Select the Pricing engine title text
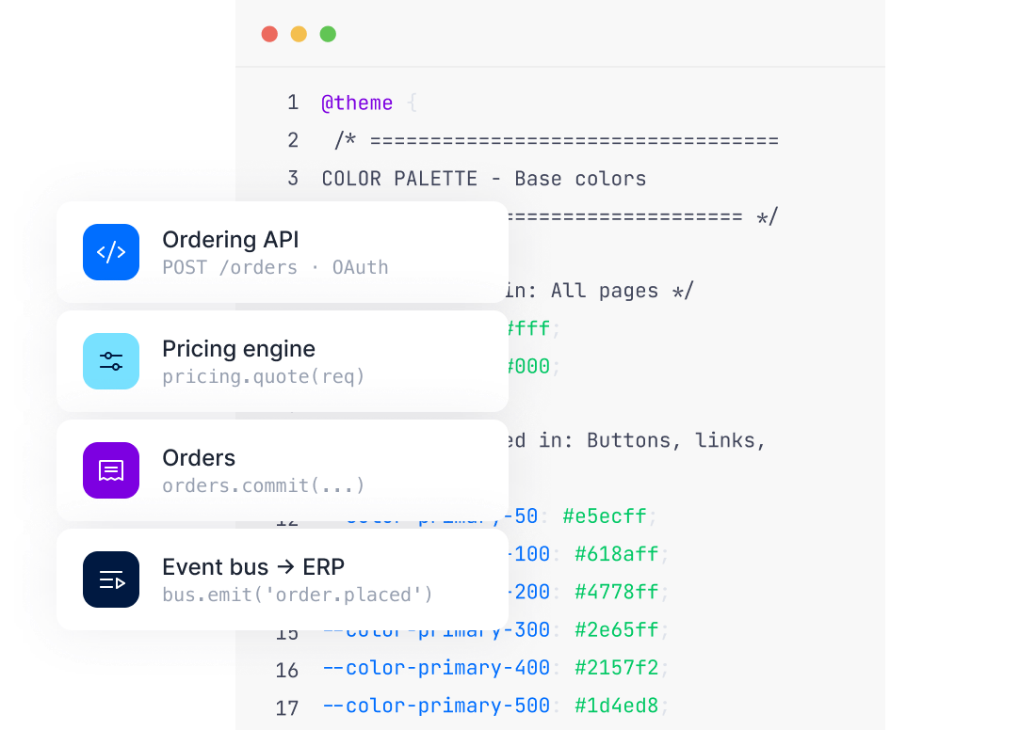The height and width of the screenshot is (730, 1036). (x=238, y=349)
